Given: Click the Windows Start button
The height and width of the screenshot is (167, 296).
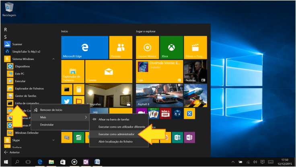Looking at the screenshot, I should (6, 162).
